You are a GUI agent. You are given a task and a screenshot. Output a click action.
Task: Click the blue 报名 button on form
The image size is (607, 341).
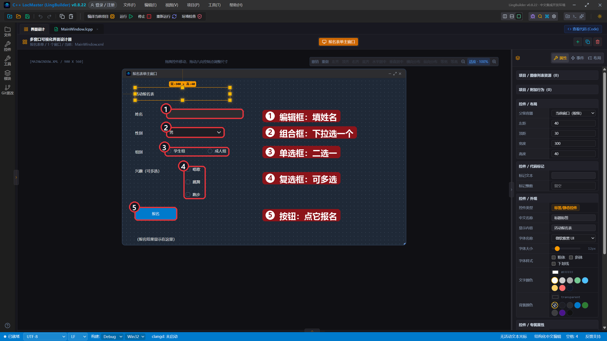click(x=156, y=214)
